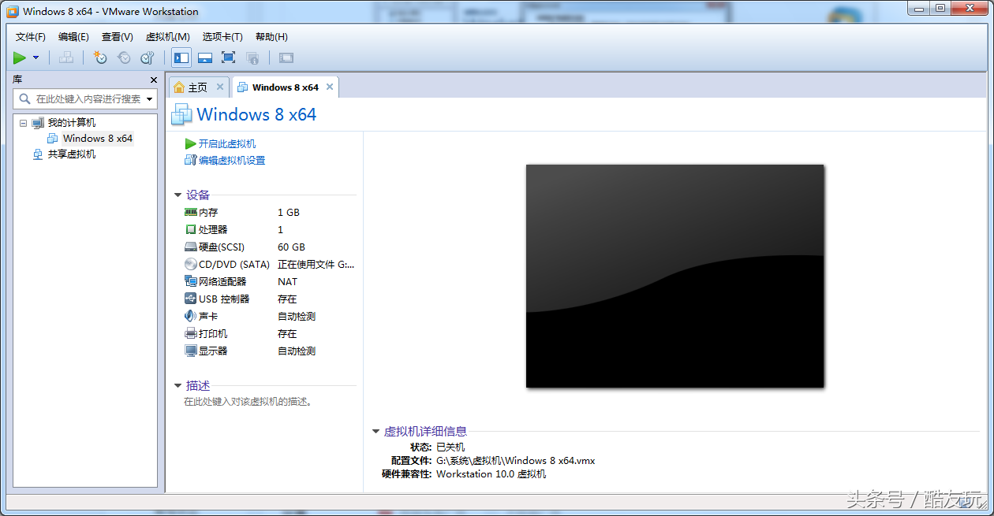The width and height of the screenshot is (994, 516).
Task: Open the 帮助(H) menu
Action: [271, 36]
